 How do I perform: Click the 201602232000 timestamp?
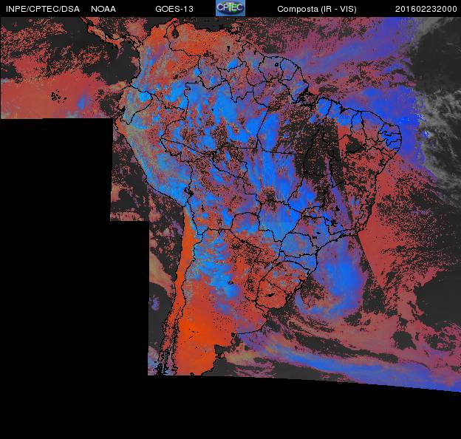click(x=426, y=9)
